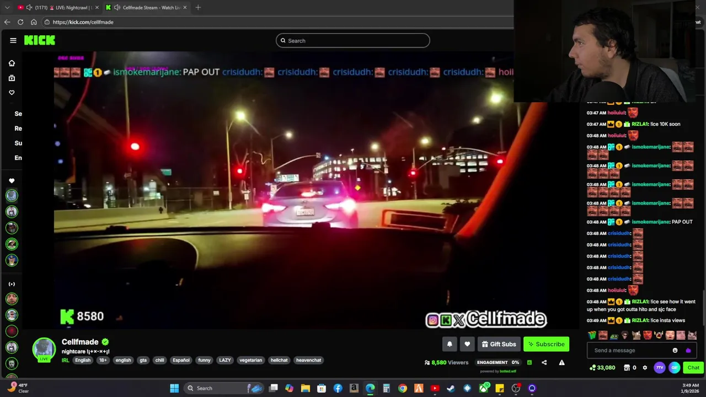Screen dimensions: 706x397
Task: Click the vegetarian tag
Action: coord(251,360)
